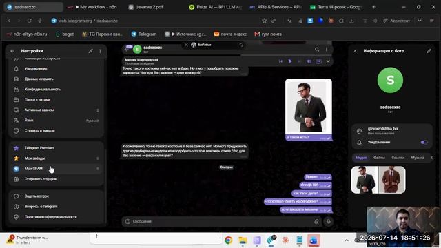This screenshot has width=441, height=248.
Task: Expand dropdown arrow next to Ассистент
Action: pos(420,21)
